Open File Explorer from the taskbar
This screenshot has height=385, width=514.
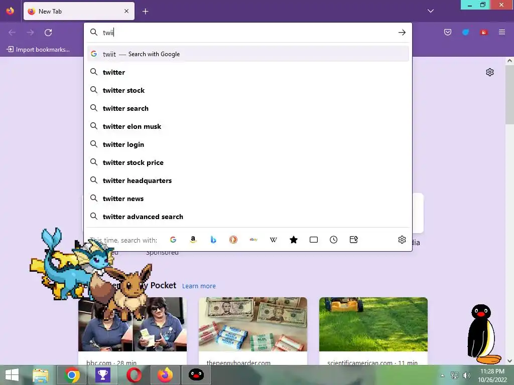pos(41,375)
